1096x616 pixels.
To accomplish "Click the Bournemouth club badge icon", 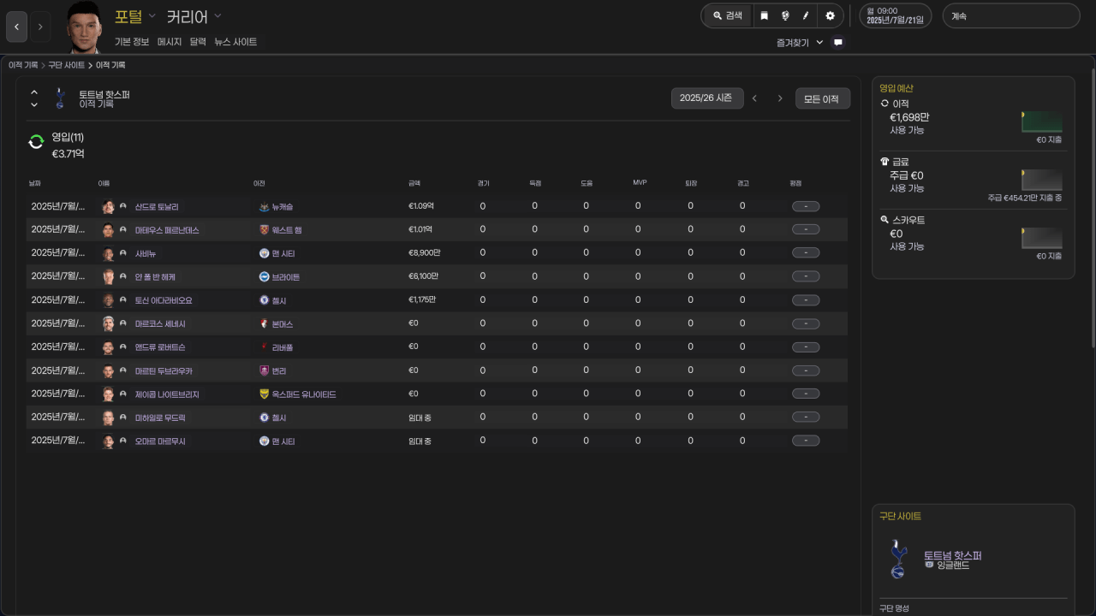I will 264,324.
